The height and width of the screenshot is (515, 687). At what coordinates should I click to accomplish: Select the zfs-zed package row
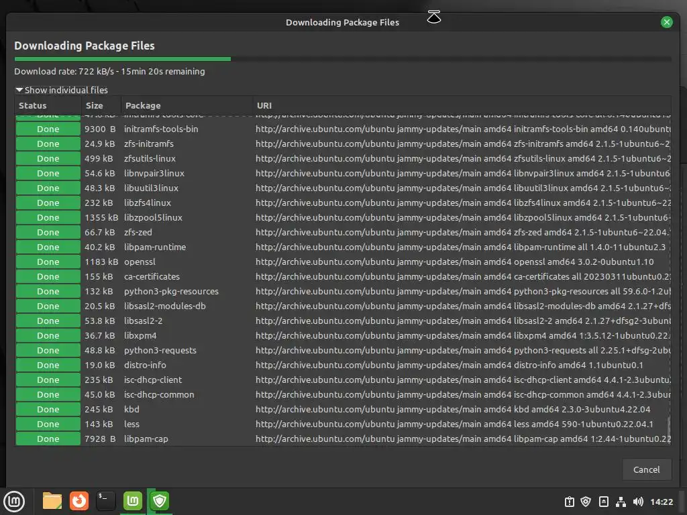coord(343,232)
